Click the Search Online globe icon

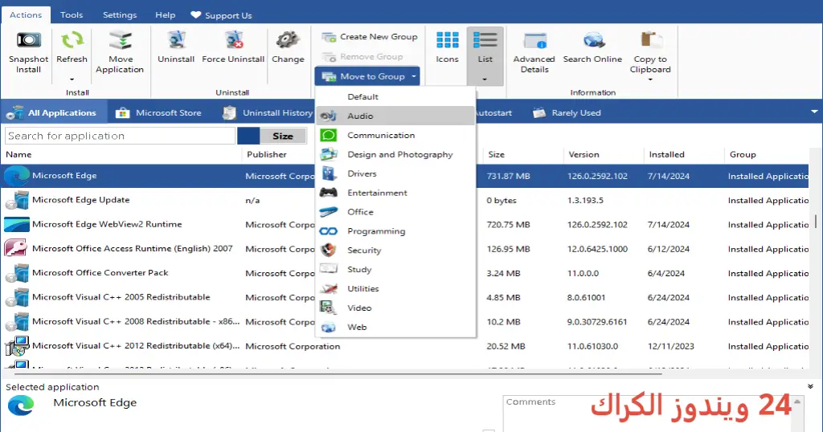coord(593,40)
